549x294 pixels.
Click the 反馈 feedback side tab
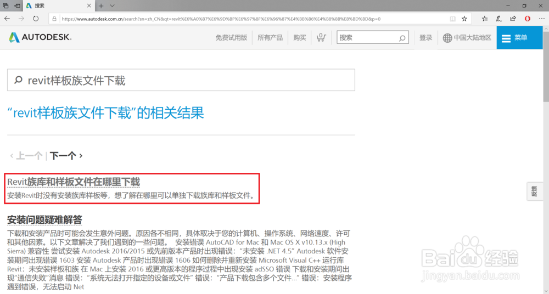(x=535, y=191)
